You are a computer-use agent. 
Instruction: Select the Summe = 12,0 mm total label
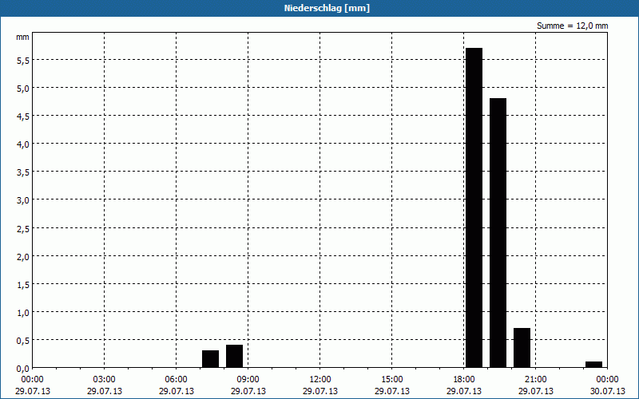572,26
